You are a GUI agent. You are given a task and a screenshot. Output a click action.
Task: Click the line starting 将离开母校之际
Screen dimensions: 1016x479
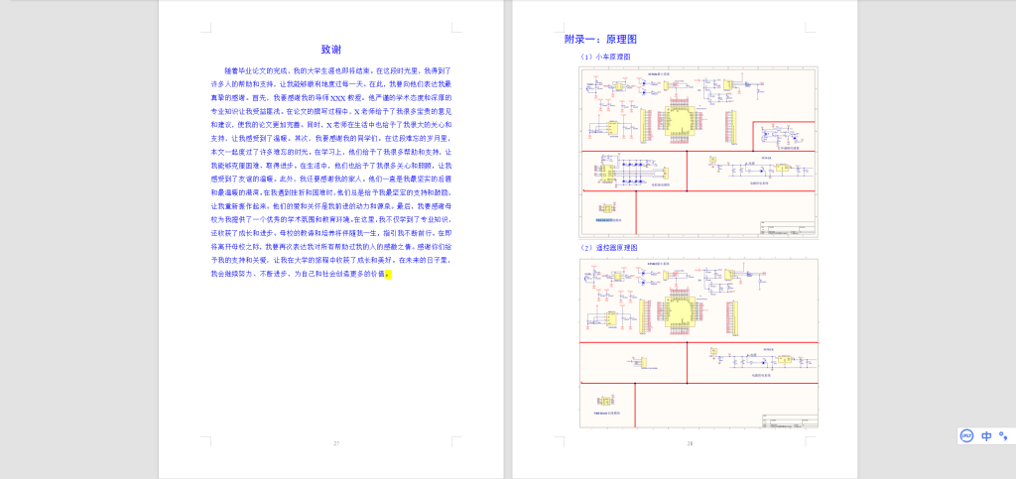[x=331, y=247]
